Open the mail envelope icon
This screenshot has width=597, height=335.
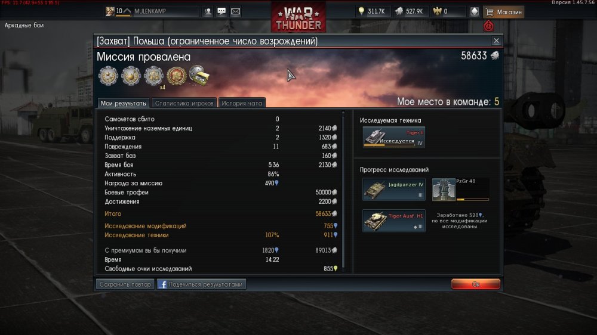click(x=235, y=11)
